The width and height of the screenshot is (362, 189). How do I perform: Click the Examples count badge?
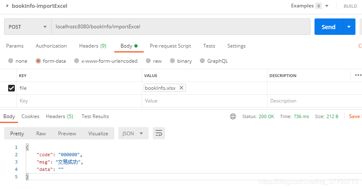point(319,6)
